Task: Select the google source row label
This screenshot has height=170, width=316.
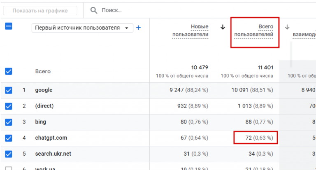Action: pyautogui.click(x=44, y=90)
